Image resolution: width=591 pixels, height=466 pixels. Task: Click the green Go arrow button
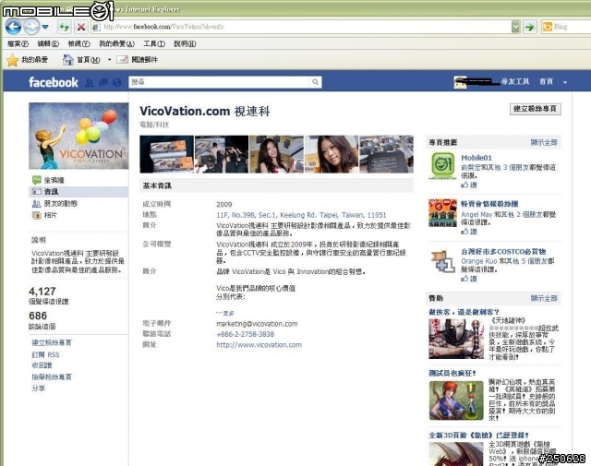point(530,27)
